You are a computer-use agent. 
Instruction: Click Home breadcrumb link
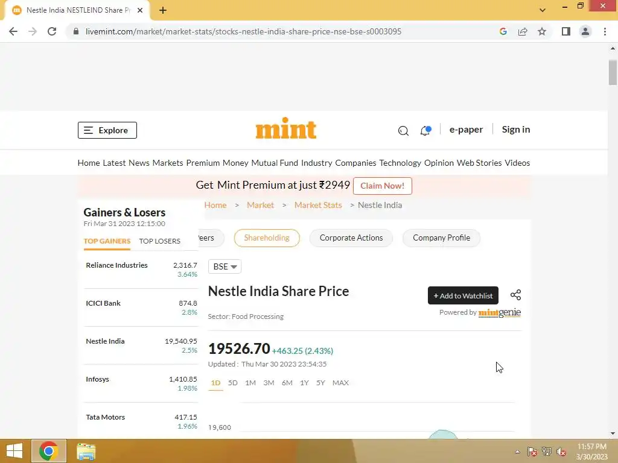(215, 205)
